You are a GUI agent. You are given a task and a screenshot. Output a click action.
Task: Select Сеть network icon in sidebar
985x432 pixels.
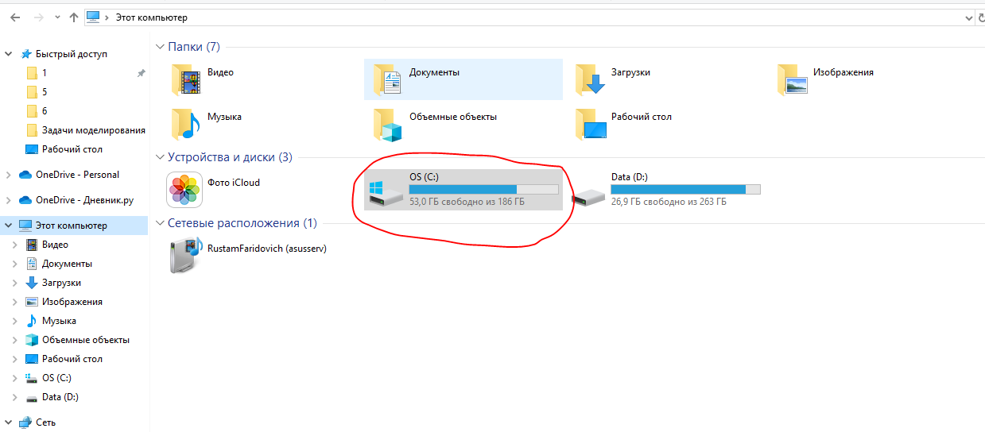click(25, 422)
